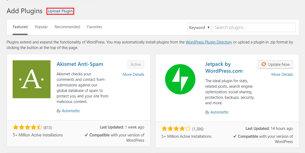This screenshot has height=153, width=305.
Task: Click the Add Plugins page heading
Action: coord(24,11)
